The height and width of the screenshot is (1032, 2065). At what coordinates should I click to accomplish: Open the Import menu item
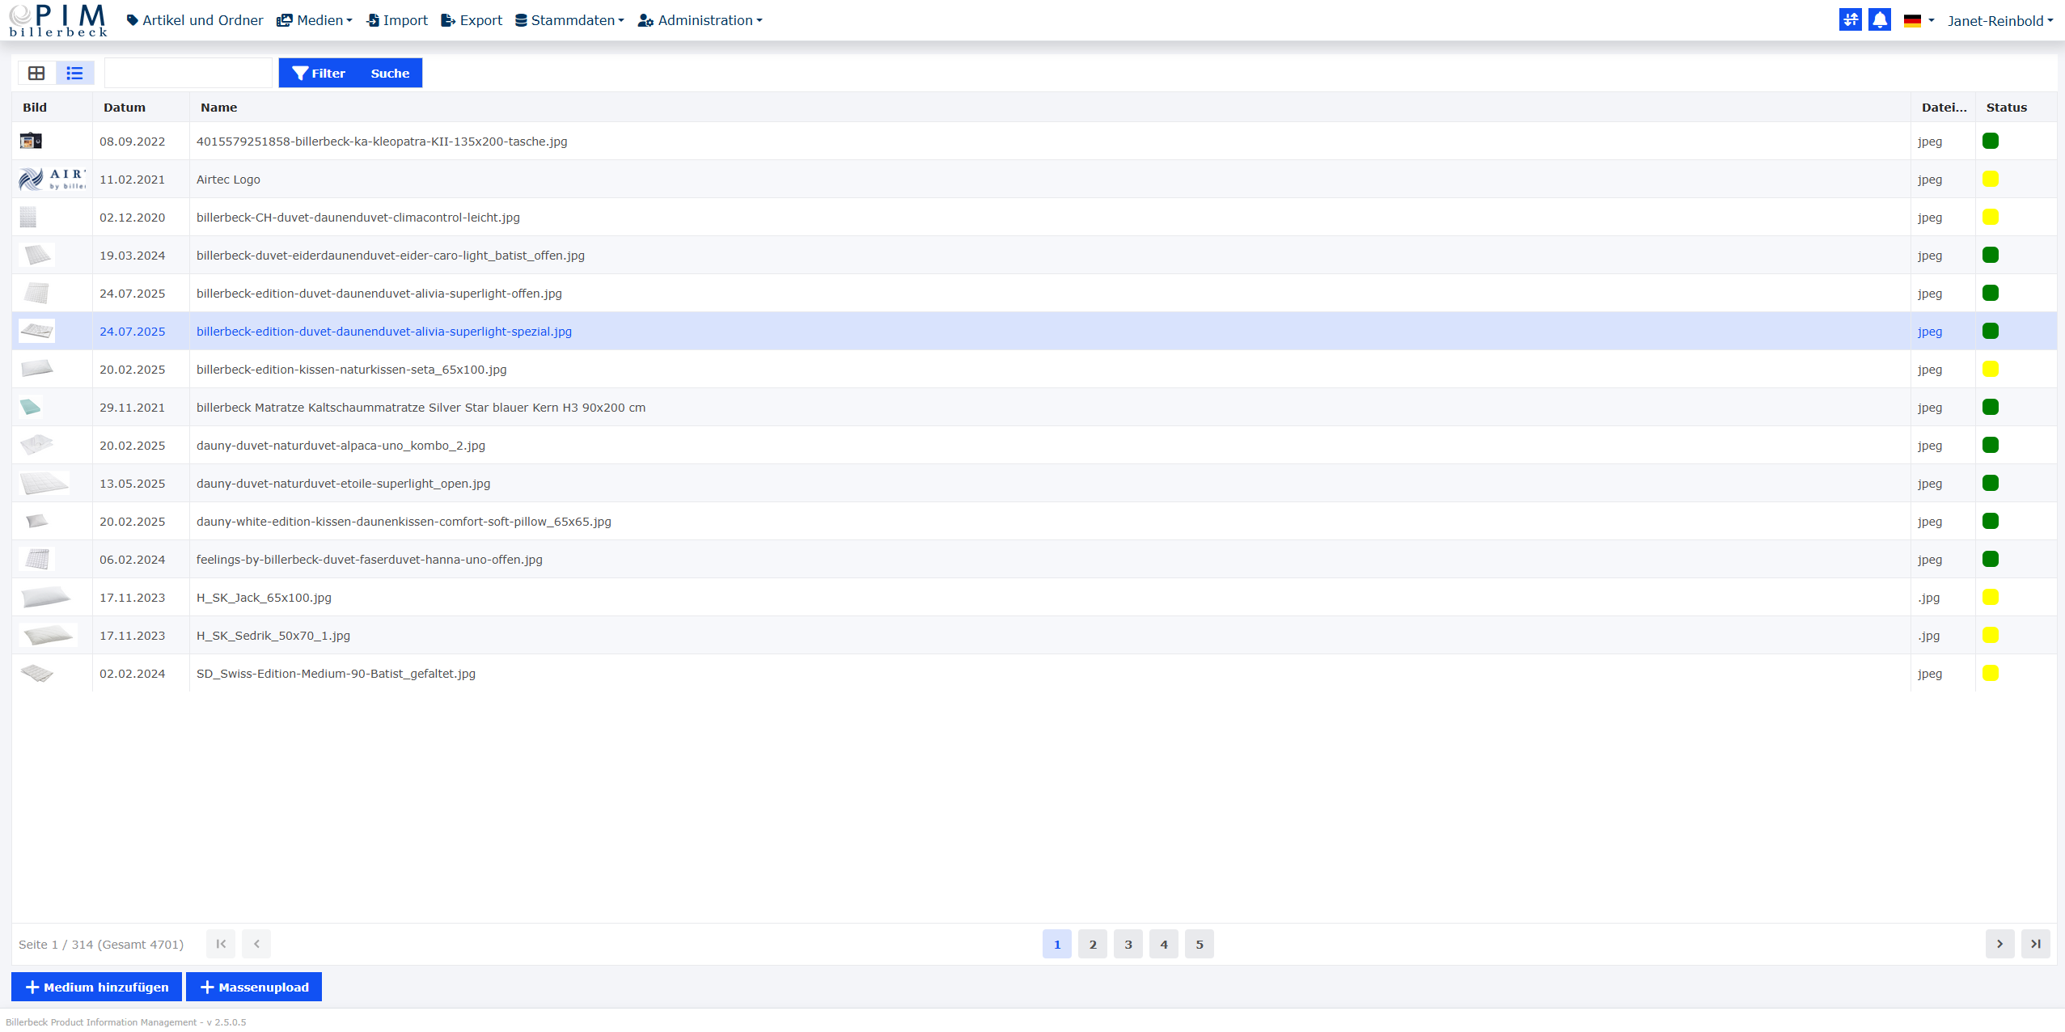397,20
